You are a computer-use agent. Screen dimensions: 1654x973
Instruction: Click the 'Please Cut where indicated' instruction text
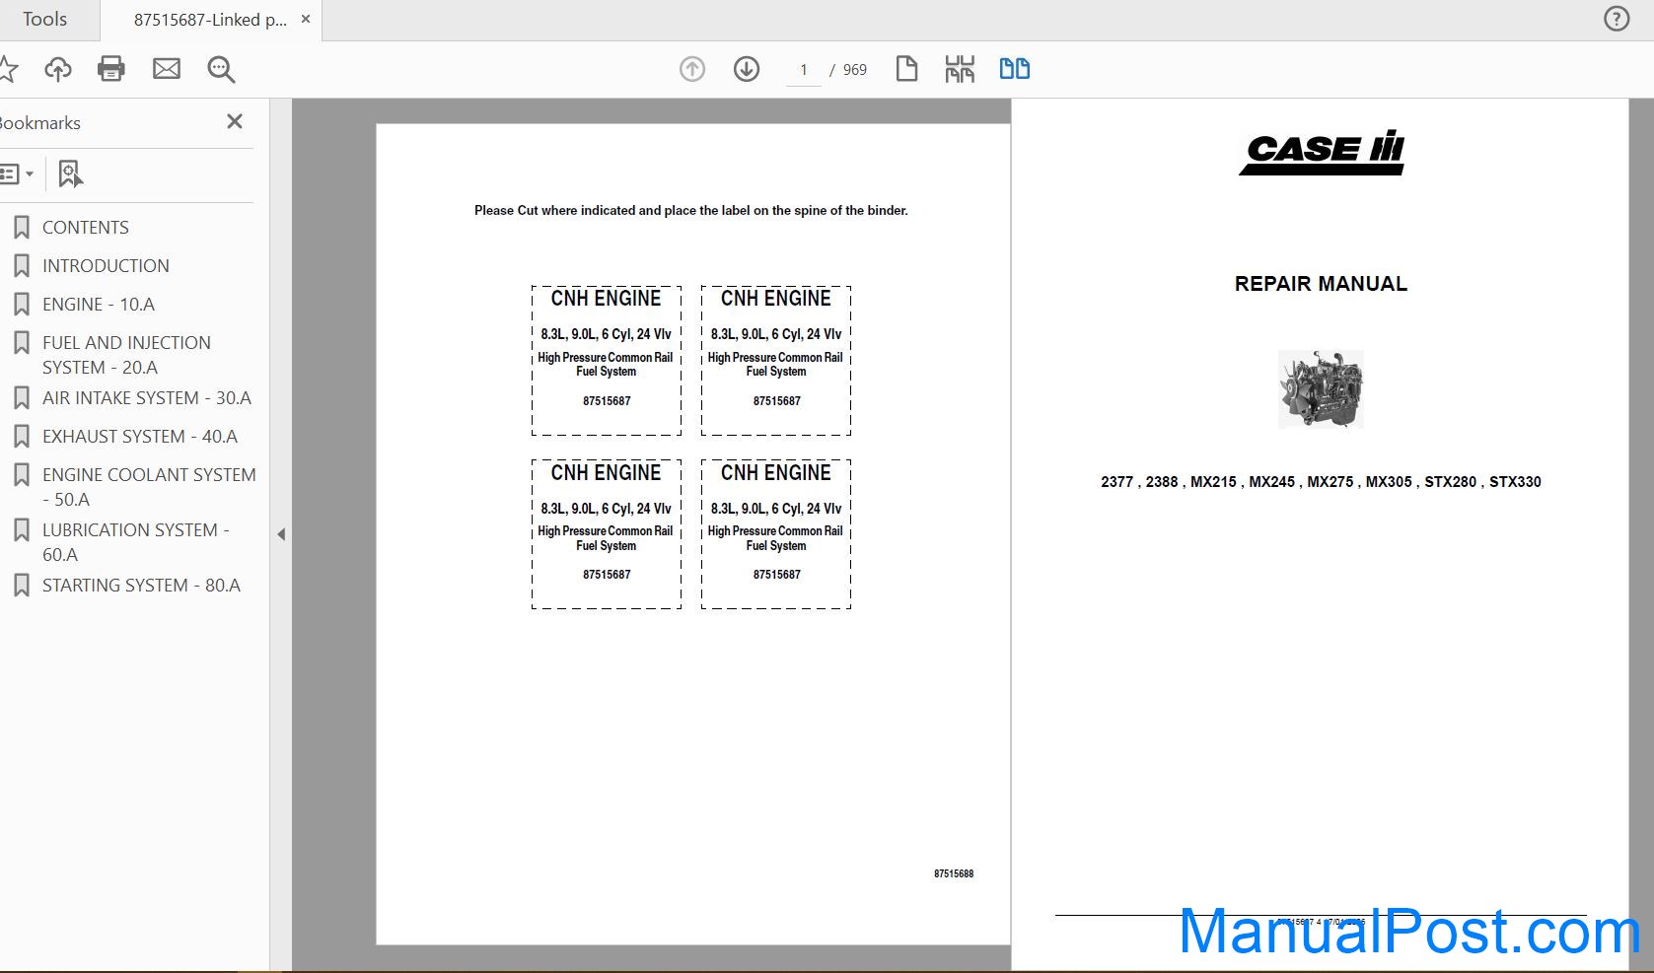pyautogui.click(x=691, y=210)
